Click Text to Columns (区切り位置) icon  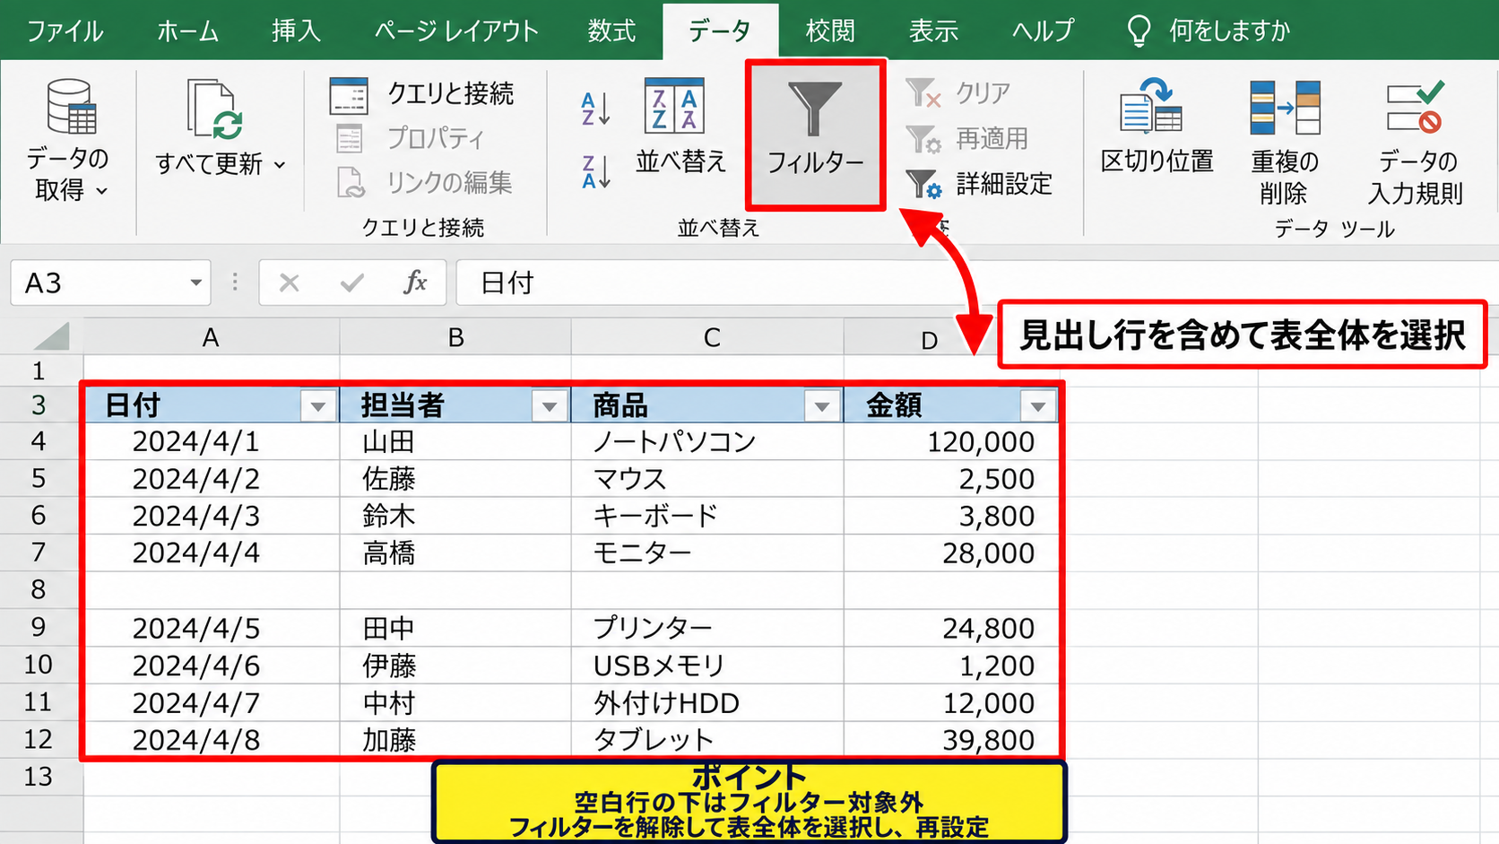click(1151, 106)
